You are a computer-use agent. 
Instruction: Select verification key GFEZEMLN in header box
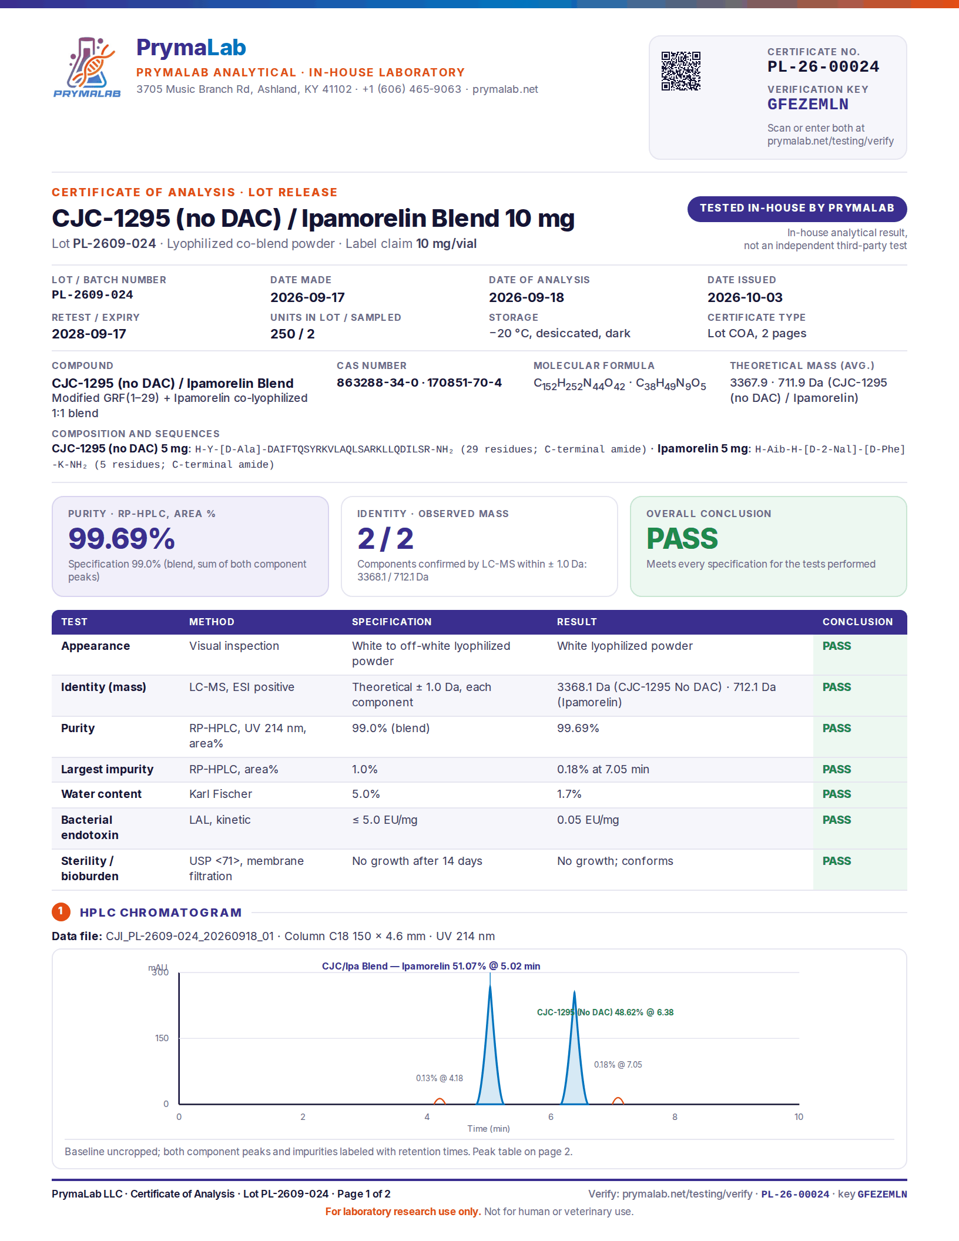click(807, 105)
